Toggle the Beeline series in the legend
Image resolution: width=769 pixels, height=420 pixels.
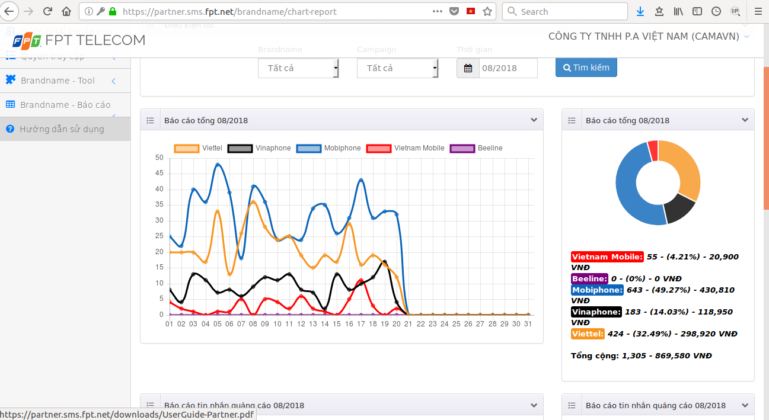point(476,148)
